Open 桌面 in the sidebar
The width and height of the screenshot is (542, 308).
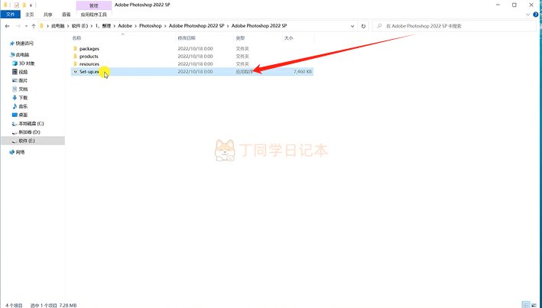pyautogui.click(x=20, y=115)
